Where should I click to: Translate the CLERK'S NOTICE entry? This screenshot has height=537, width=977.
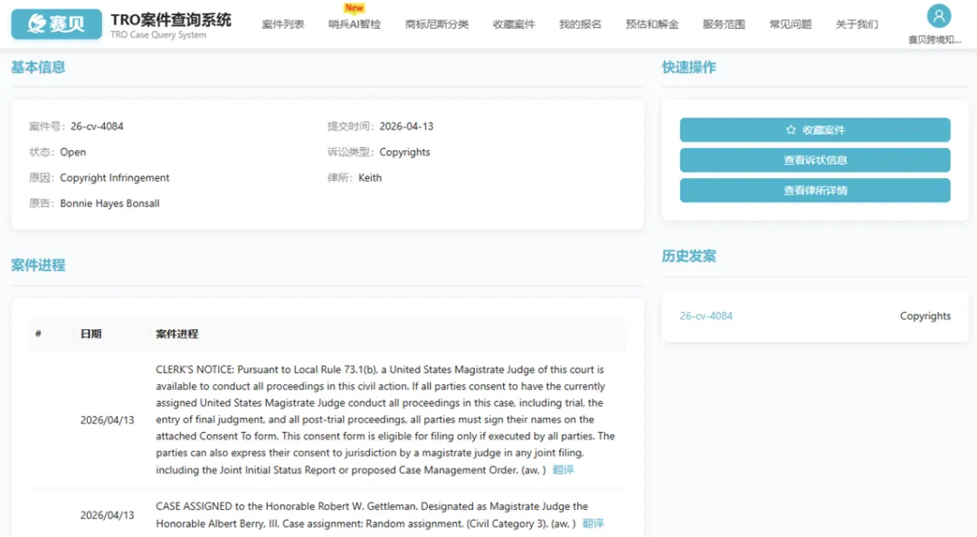click(563, 470)
